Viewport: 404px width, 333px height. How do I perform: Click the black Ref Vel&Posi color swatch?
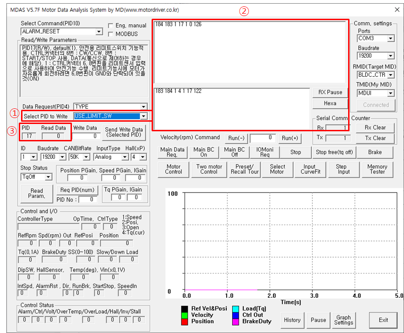tap(185, 309)
